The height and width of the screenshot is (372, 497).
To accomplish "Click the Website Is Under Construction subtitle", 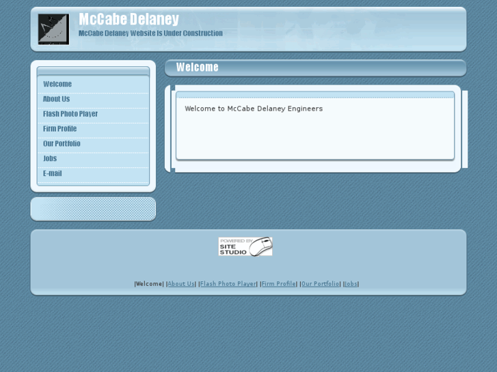I will (150, 33).
